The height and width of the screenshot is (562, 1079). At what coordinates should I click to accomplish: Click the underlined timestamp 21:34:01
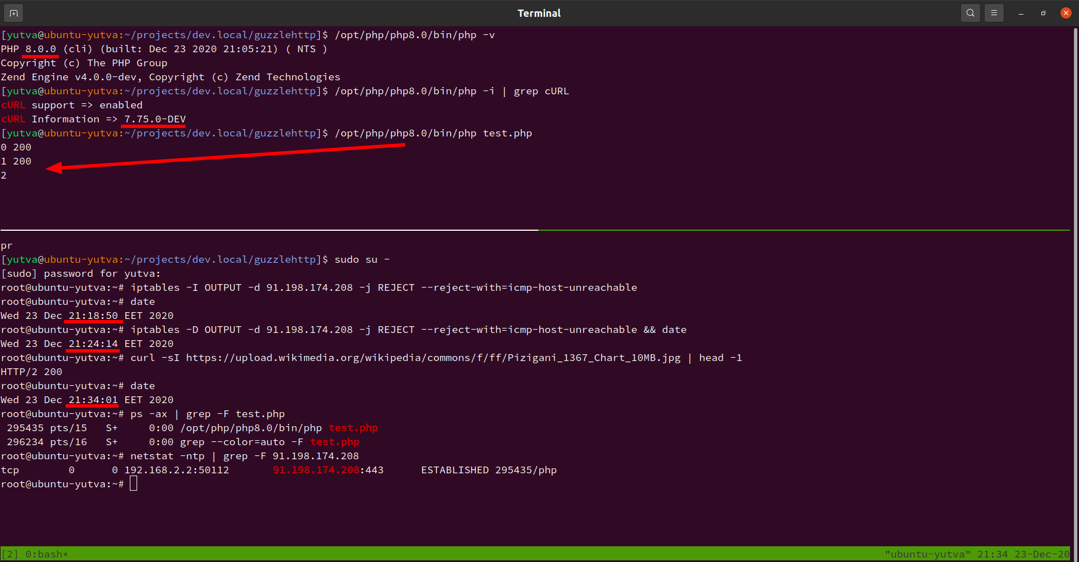[x=92, y=399]
